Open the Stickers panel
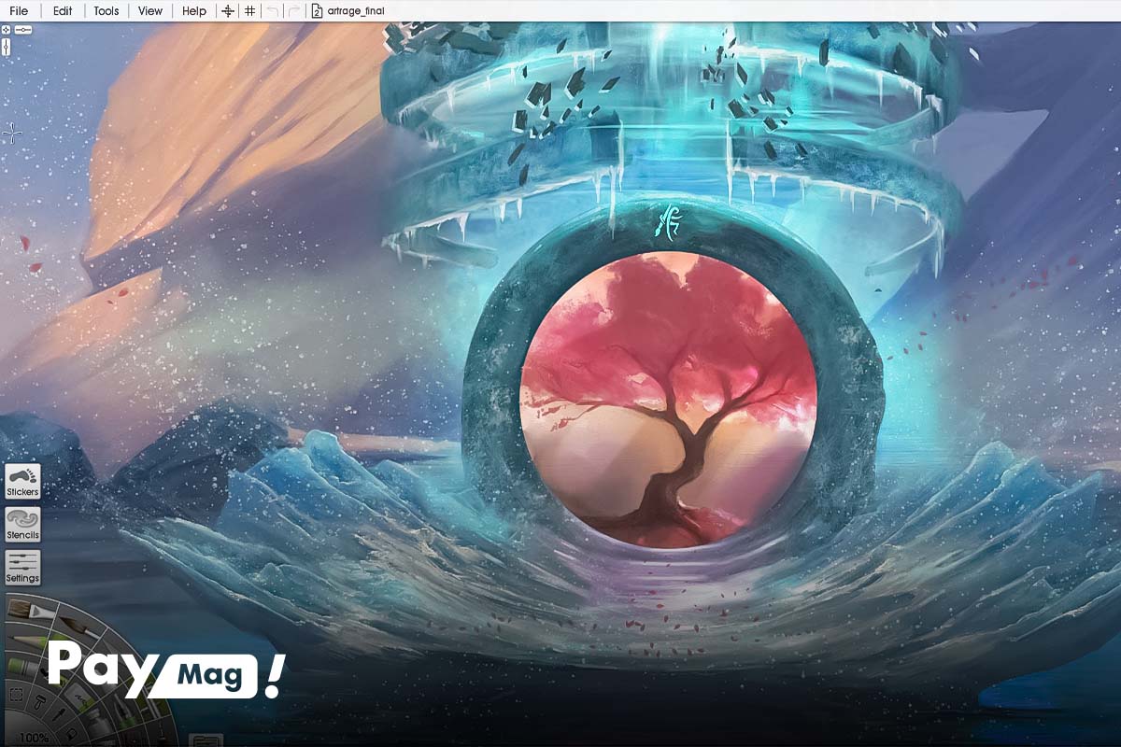Image resolution: width=1121 pixels, height=747 pixels. pyautogui.click(x=22, y=479)
